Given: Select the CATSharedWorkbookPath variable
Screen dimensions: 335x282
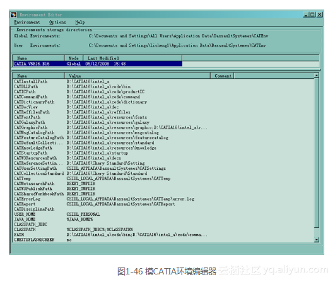Looking at the screenshot, I should [39, 194].
